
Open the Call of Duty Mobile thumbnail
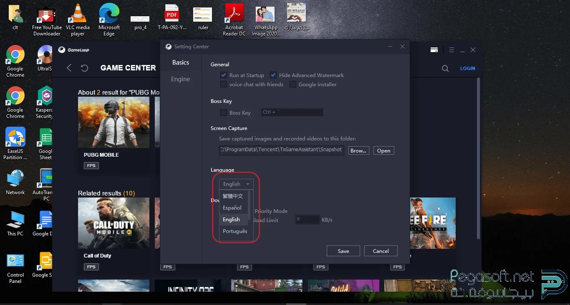113,223
